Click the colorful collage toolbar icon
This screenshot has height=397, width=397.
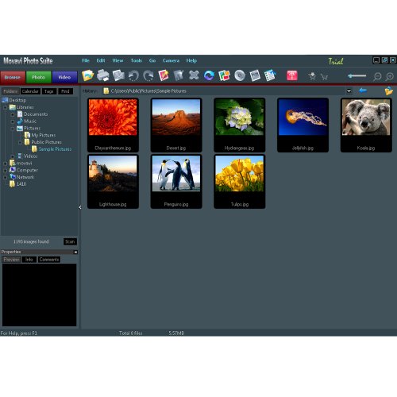point(224,75)
